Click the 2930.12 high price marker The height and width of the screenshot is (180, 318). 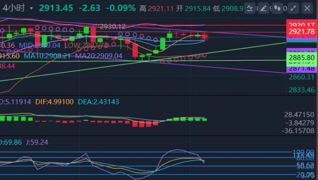click(x=113, y=26)
